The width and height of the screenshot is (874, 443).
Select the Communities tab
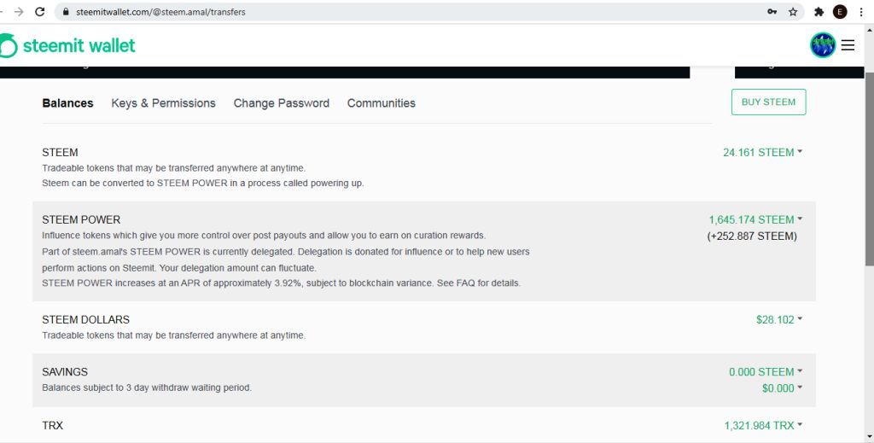coord(382,103)
